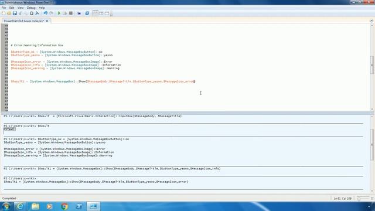Cut selection with the scissors icon
The width and height of the screenshot is (375, 211).
21,13
